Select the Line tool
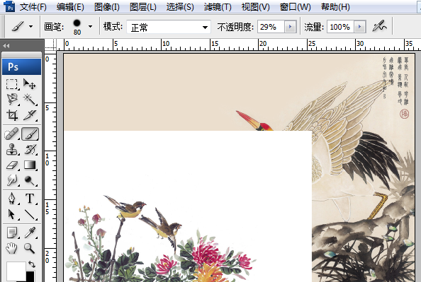 coord(30,214)
